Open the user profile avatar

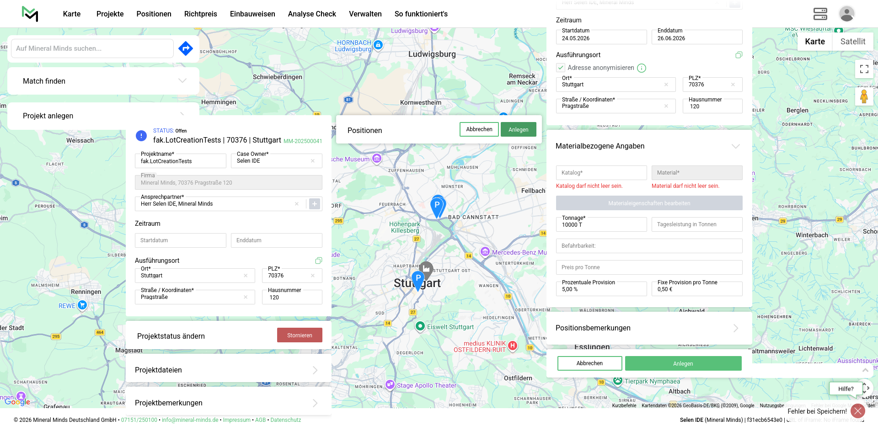click(846, 14)
